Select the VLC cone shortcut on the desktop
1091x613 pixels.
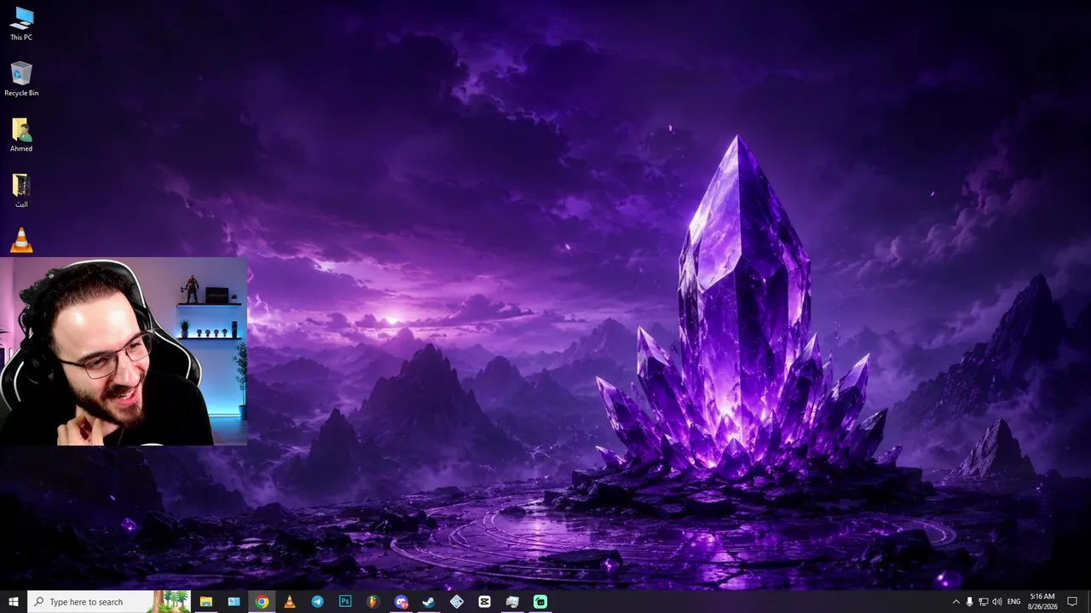(21, 240)
